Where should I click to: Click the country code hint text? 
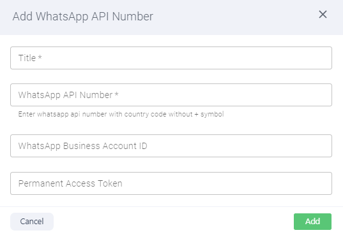point(121,114)
